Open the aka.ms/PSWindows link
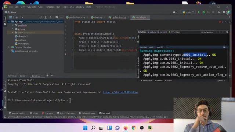Screen dimensions: 235x132 click(x=120, y=92)
